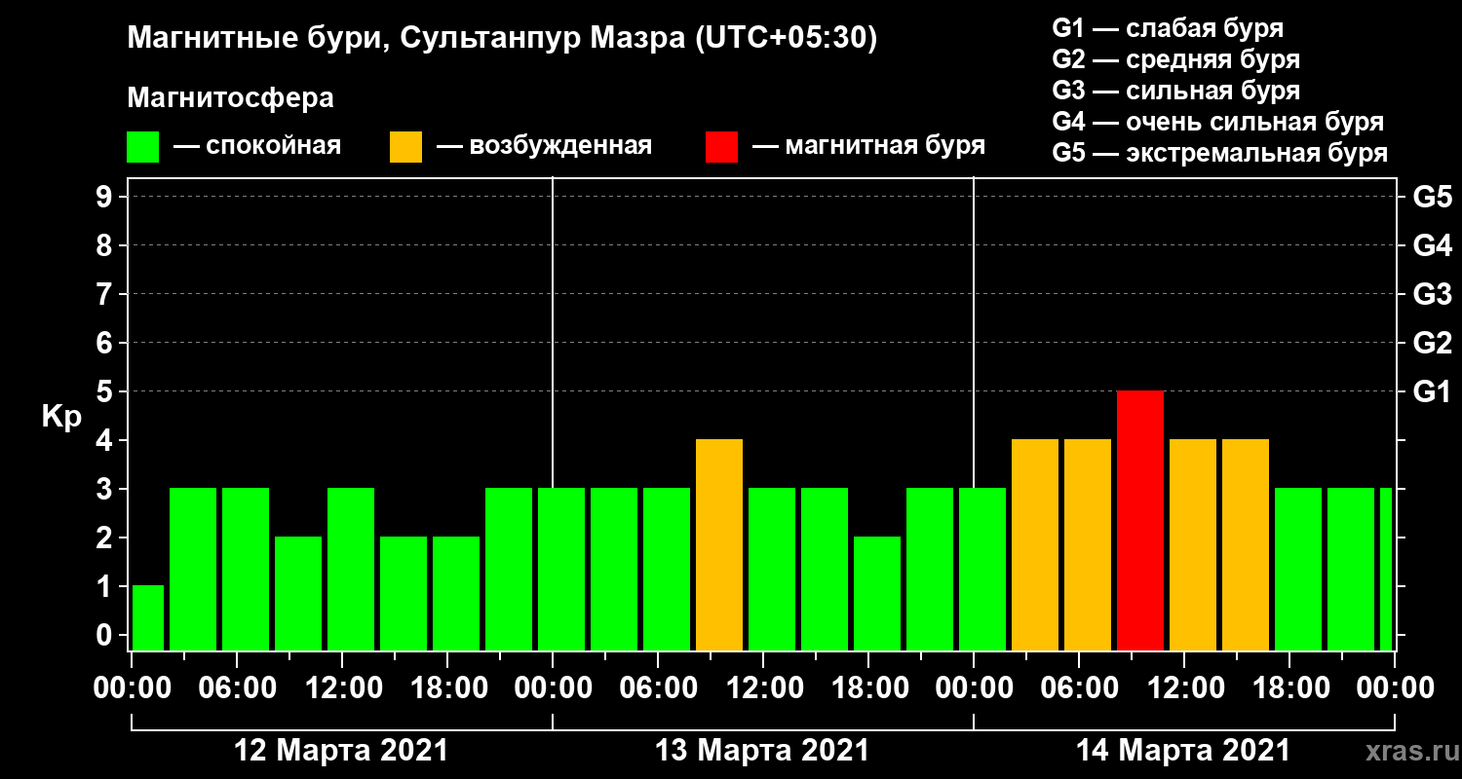The width and height of the screenshot is (1462, 779).
Task: Click the '14 Марта 2021' date label
Action: (x=1183, y=751)
